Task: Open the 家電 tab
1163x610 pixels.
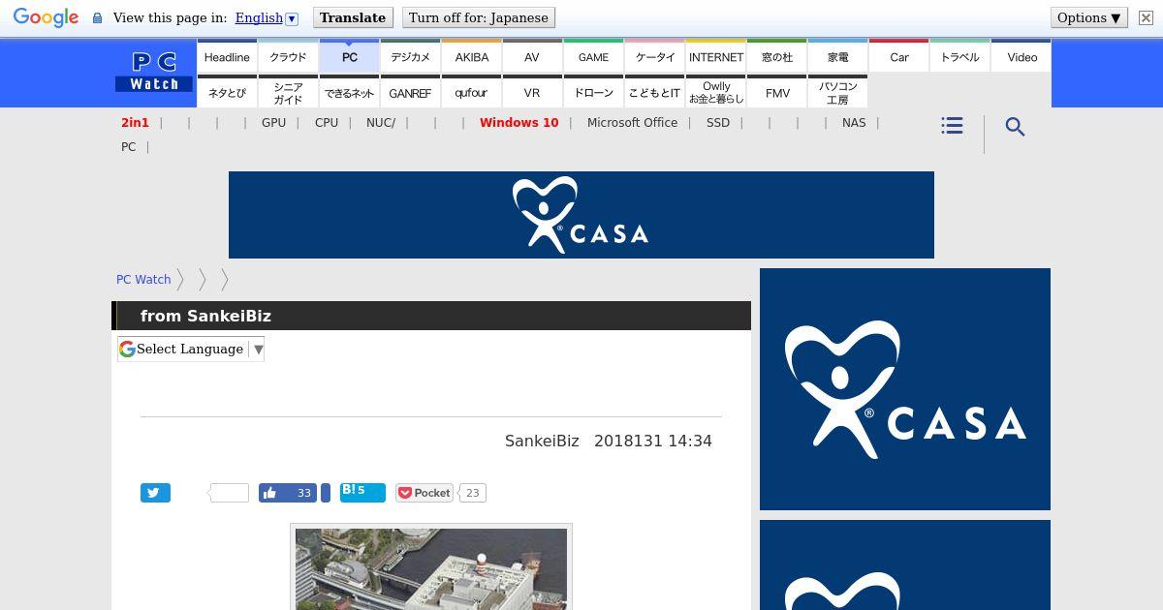Action: [x=837, y=56]
